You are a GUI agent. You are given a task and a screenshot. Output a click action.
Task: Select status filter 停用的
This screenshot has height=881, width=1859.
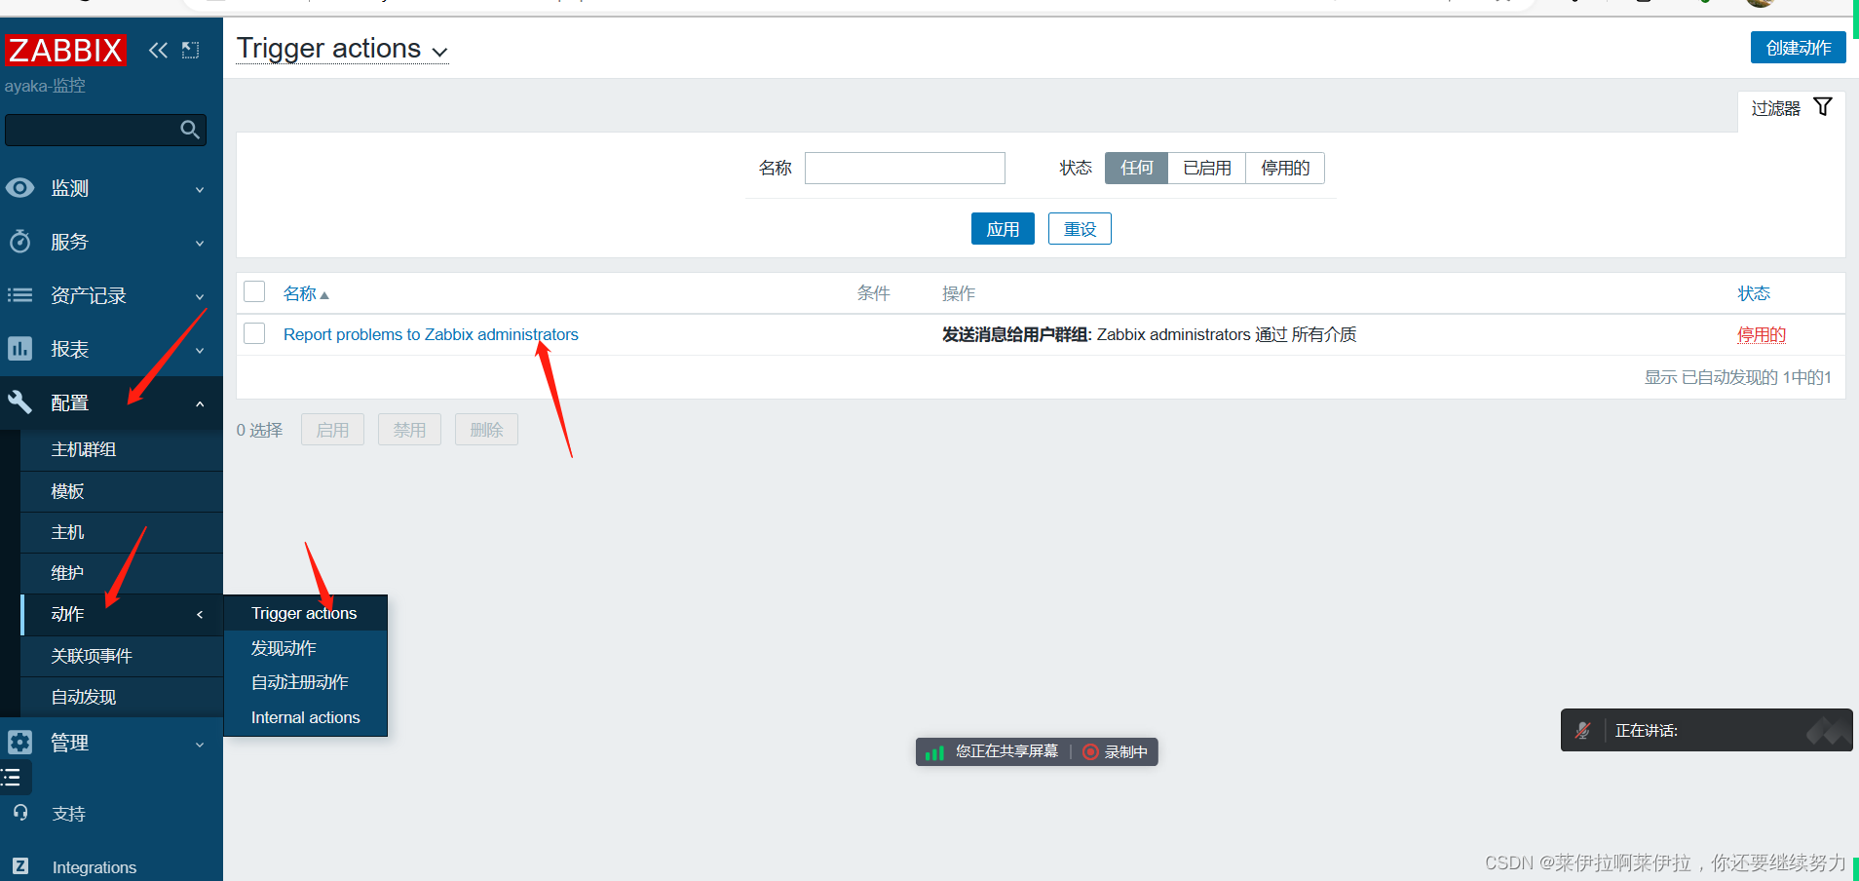[1285, 168]
